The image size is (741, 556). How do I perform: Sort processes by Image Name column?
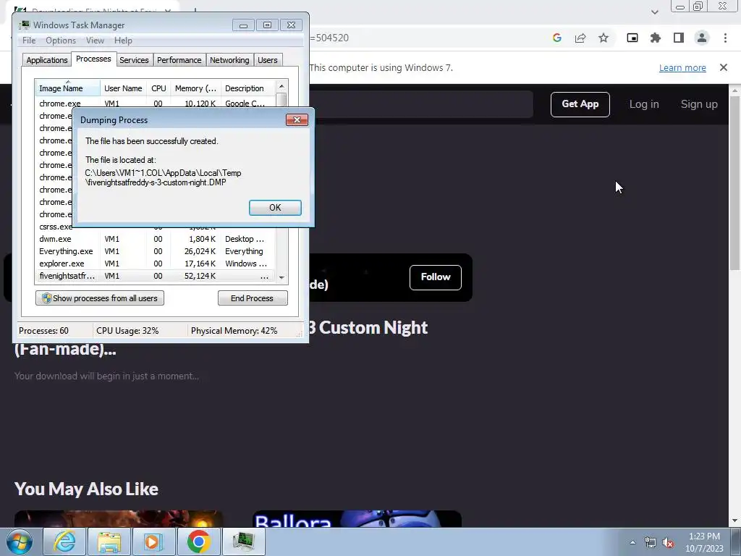click(67, 88)
